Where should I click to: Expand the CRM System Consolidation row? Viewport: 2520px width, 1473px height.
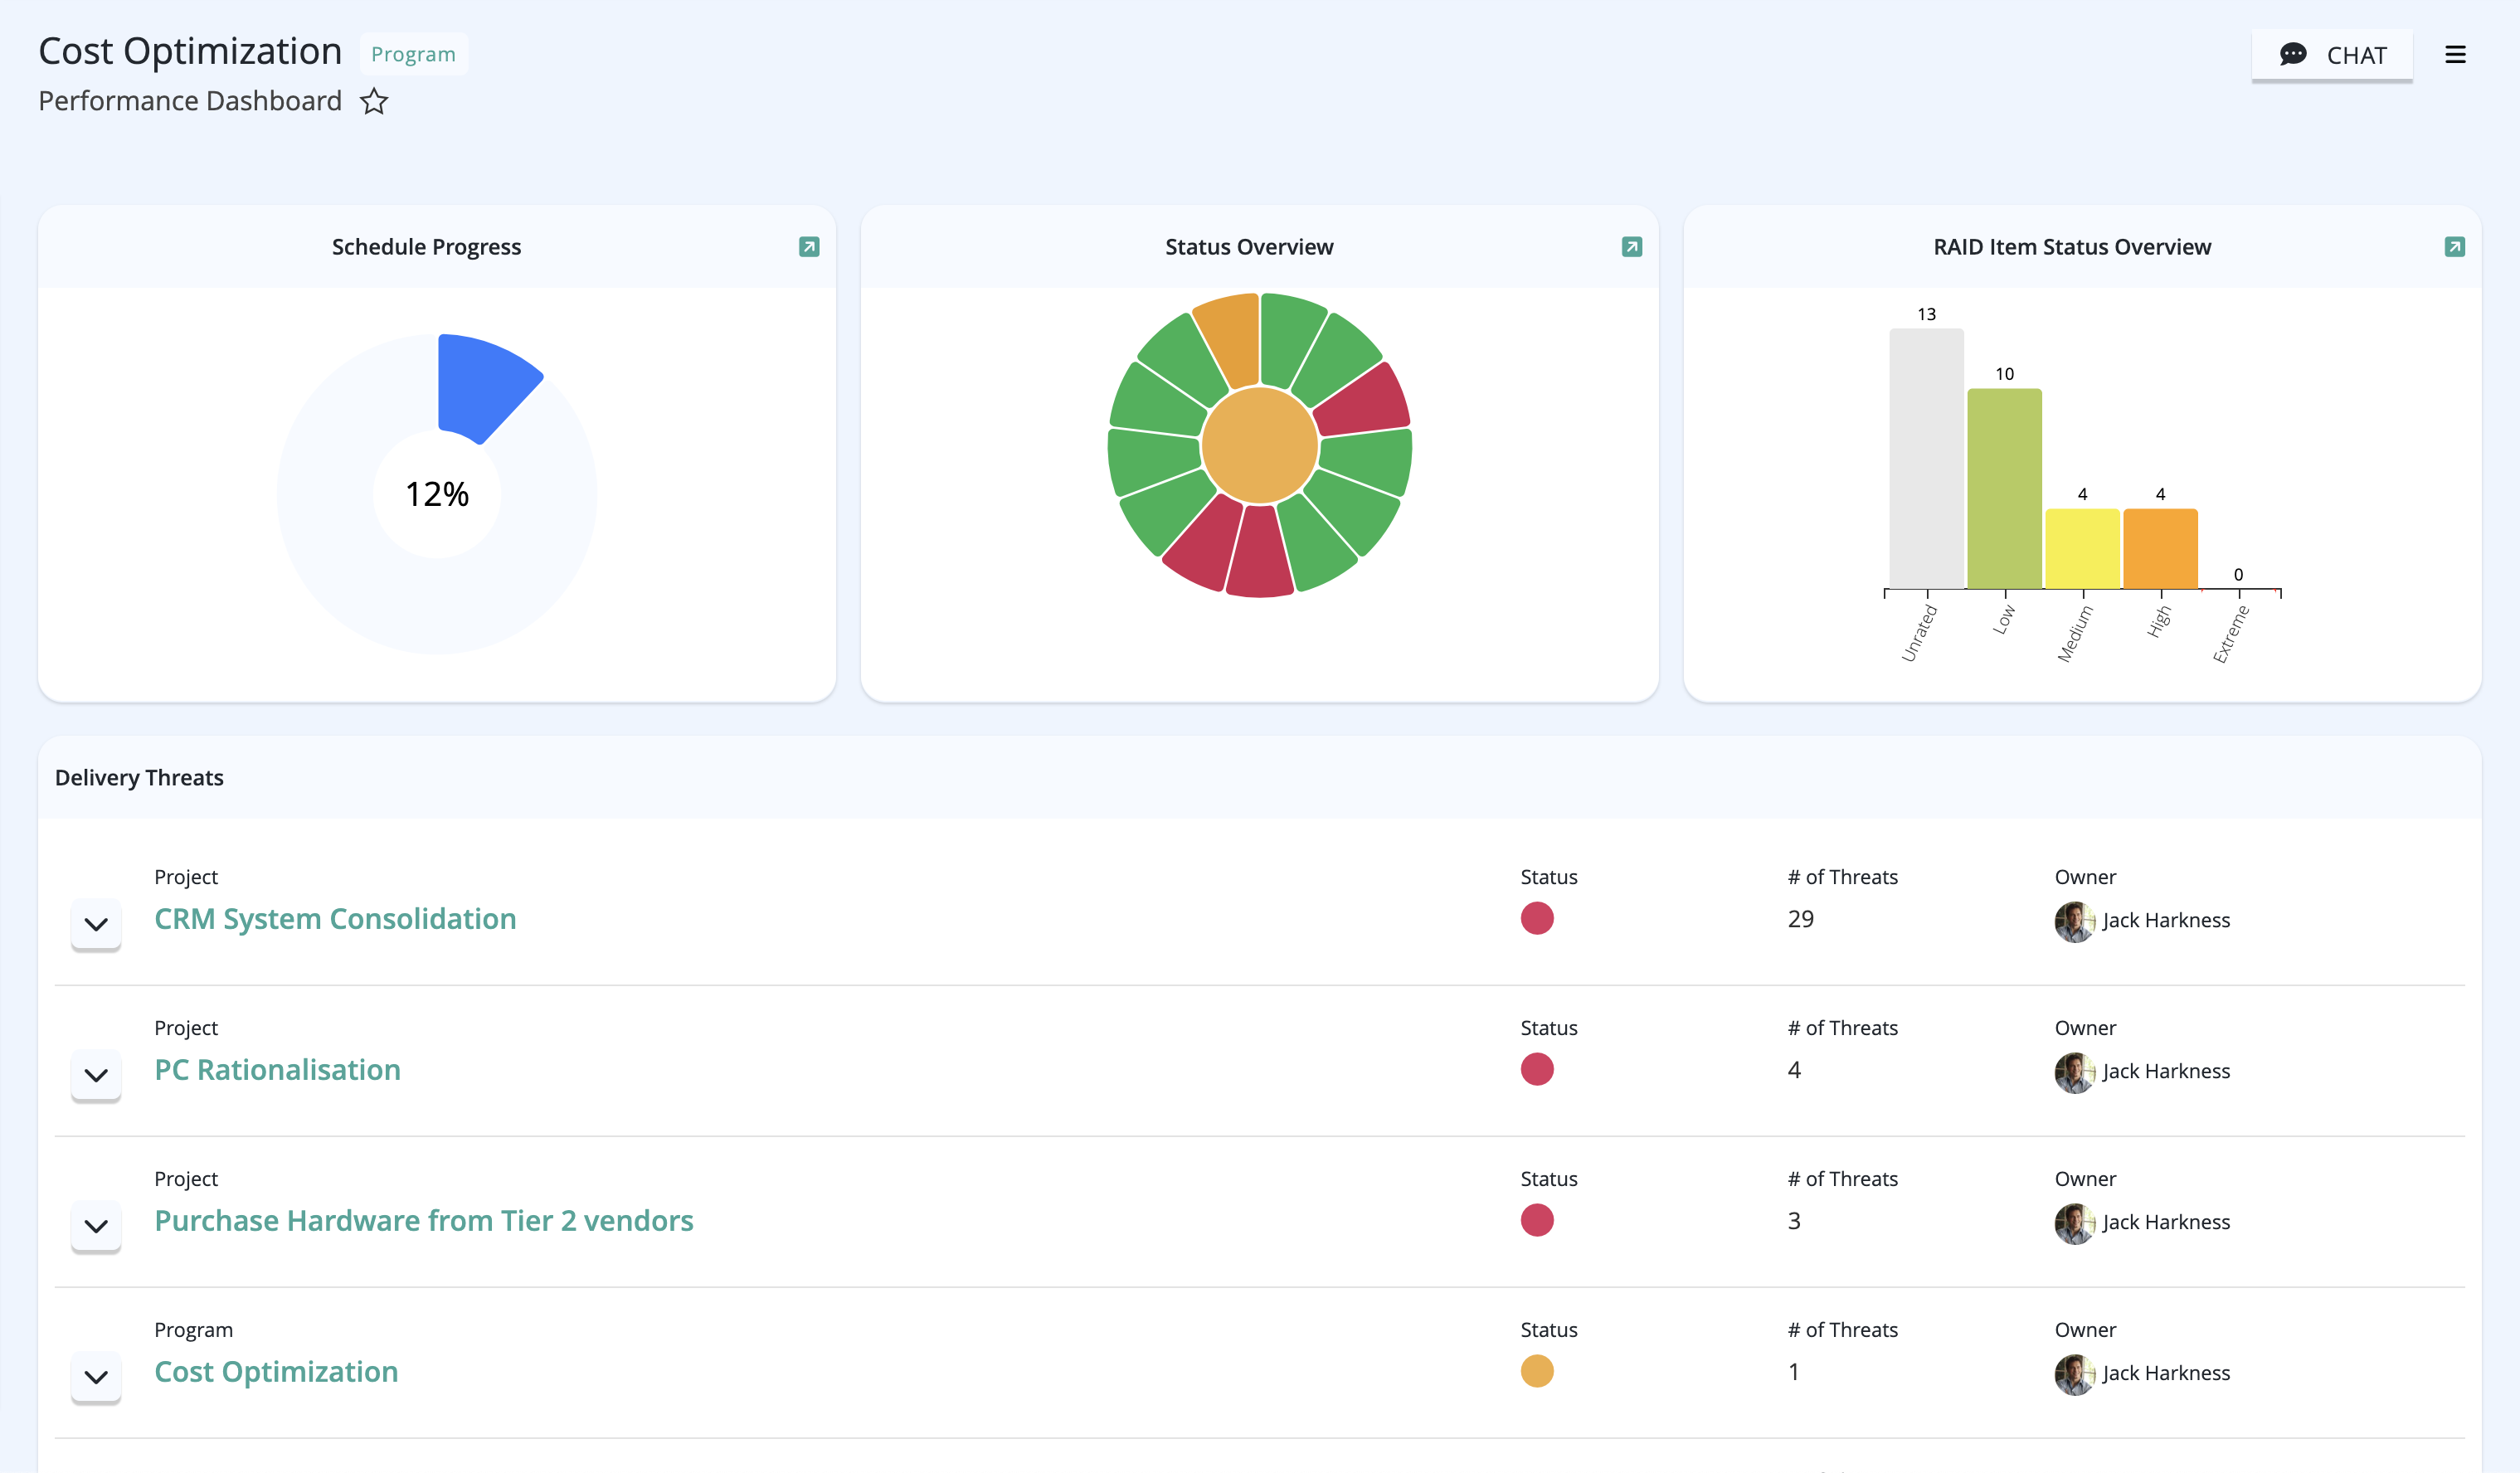[96, 924]
